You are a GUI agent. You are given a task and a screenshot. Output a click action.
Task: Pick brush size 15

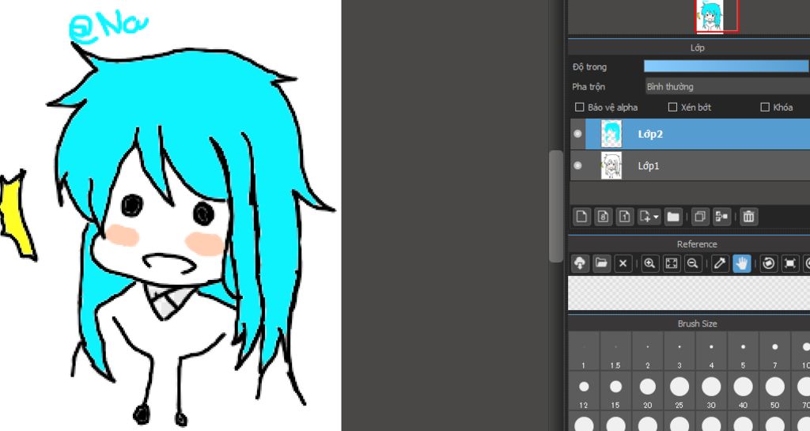tap(615, 391)
